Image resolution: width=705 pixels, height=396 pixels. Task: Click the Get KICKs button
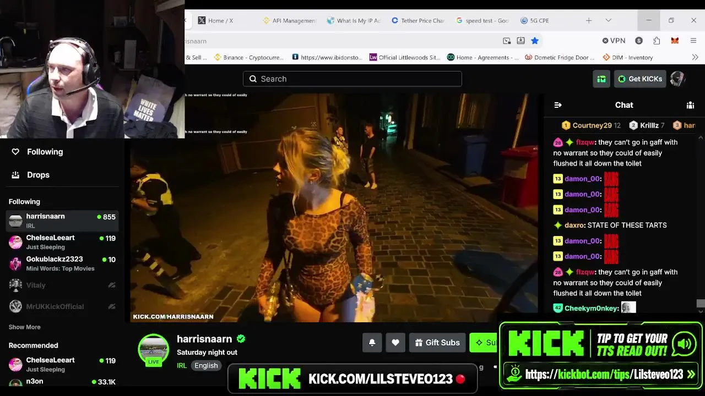(x=640, y=79)
